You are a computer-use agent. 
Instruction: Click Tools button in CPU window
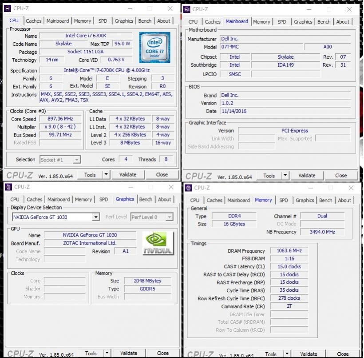coord(90,175)
